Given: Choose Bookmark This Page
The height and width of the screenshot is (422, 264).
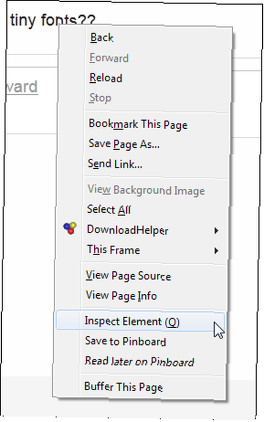Looking at the screenshot, I should 138,124.
